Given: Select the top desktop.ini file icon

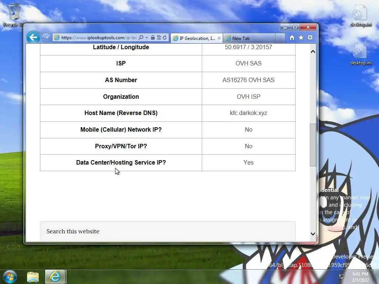Looking at the screenshot, I should tap(360, 16).
